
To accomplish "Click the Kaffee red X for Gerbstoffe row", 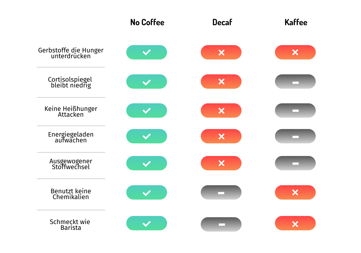I will (x=295, y=52).
